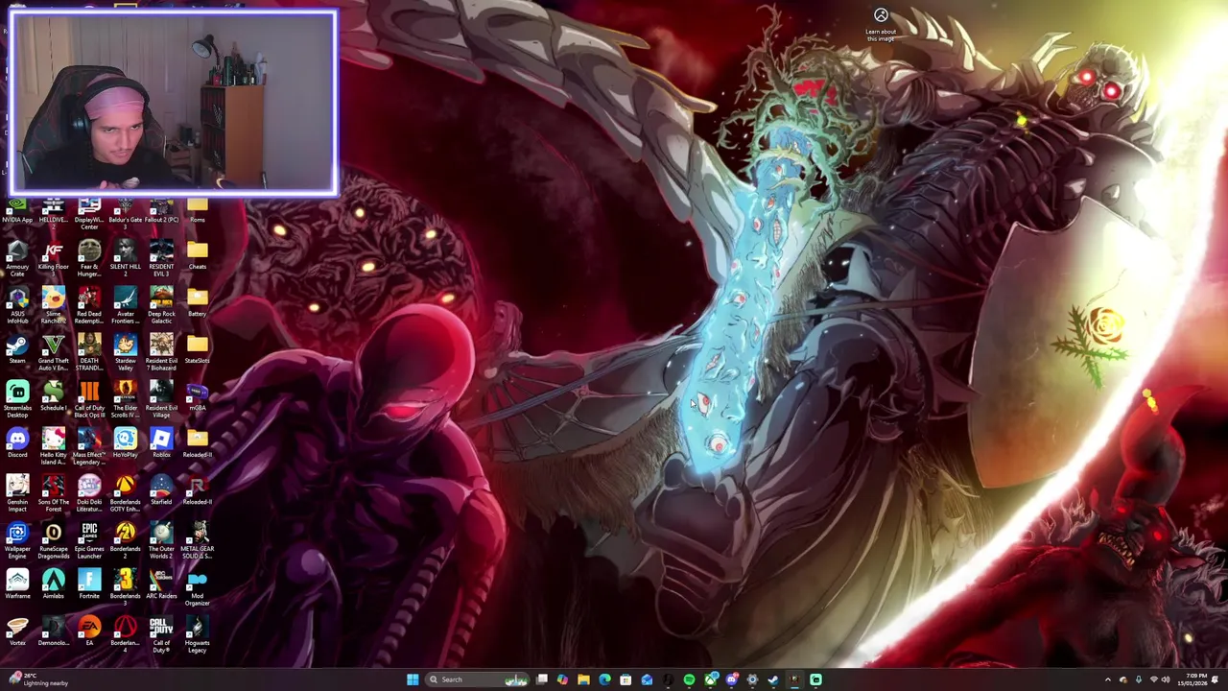
Task: Open the Vortex mod manager shortcut
Action: click(17, 631)
